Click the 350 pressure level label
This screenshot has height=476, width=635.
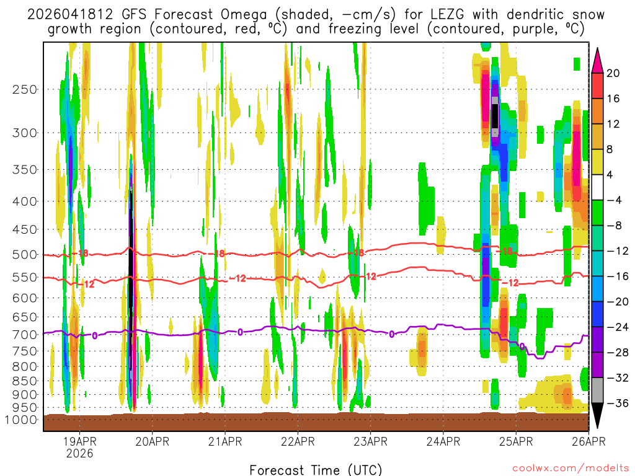[25, 169]
